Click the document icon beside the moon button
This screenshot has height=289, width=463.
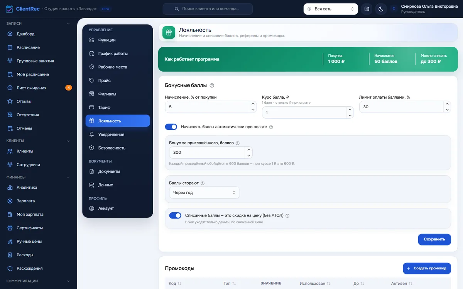click(x=367, y=9)
